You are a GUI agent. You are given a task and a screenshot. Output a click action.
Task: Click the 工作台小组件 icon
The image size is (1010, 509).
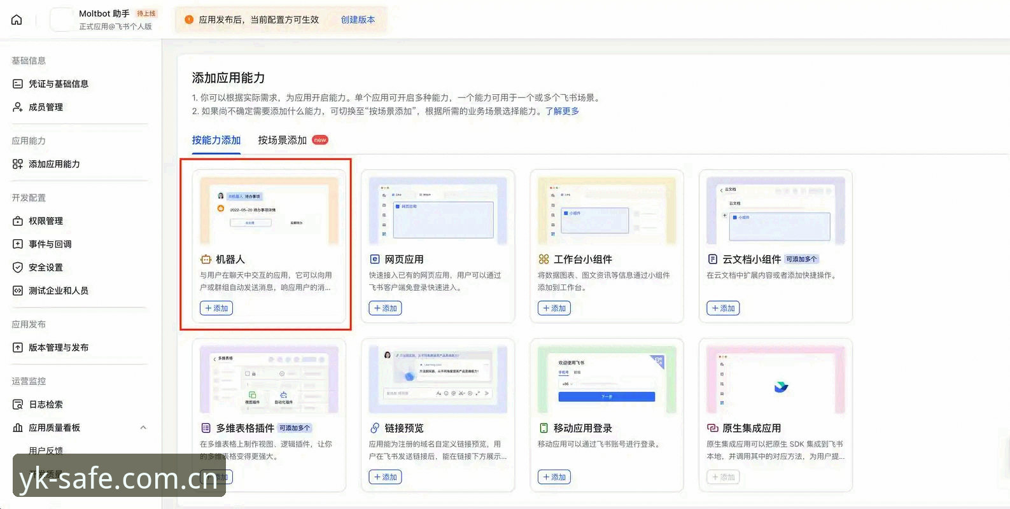(544, 260)
